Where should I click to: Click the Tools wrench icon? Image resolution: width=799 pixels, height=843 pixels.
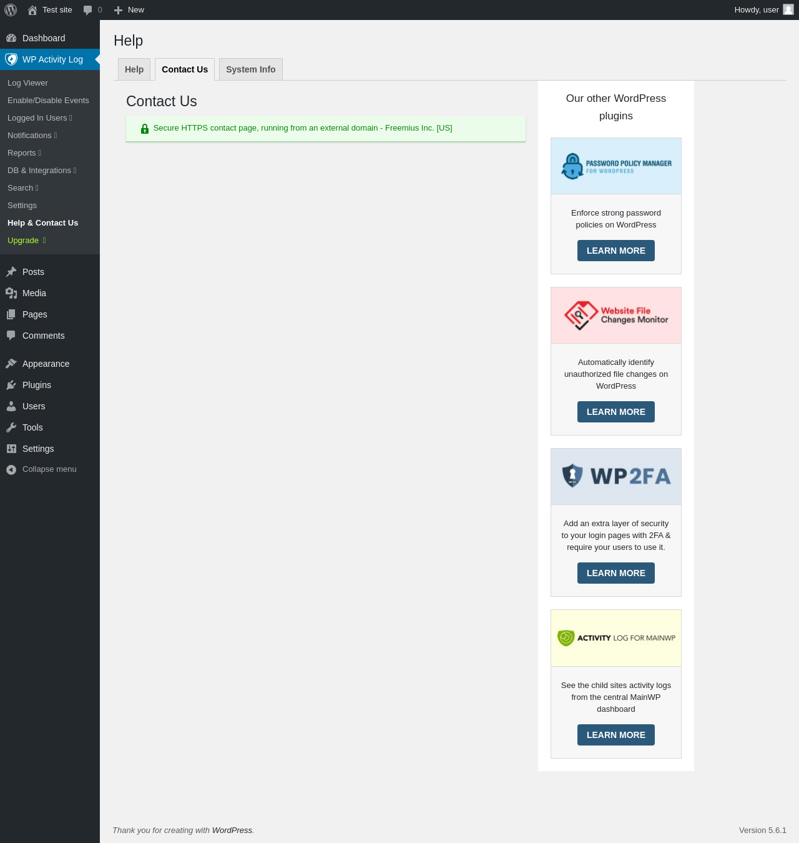[x=11, y=427]
